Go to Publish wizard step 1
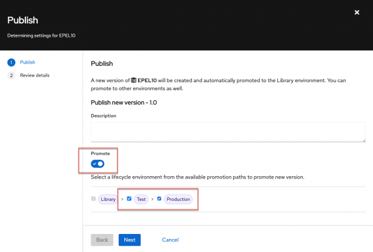The height and width of the screenshot is (252, 373). tap(27, 62)
